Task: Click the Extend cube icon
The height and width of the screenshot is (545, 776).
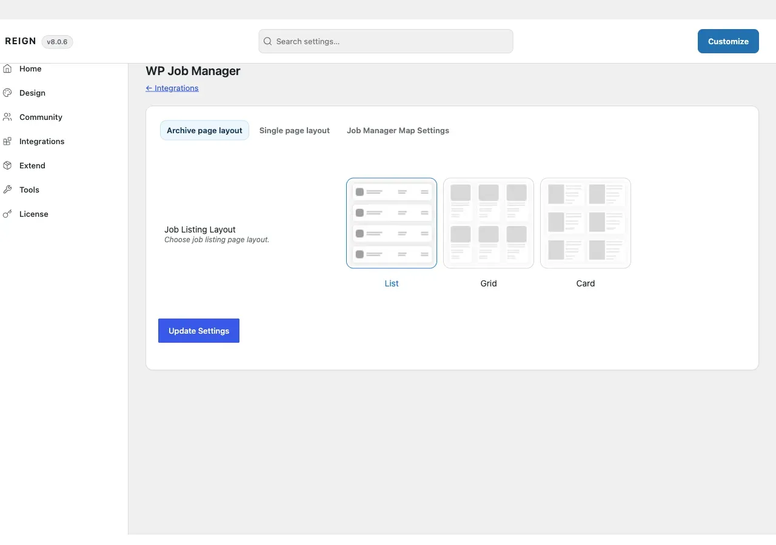Action: (7, 165)
